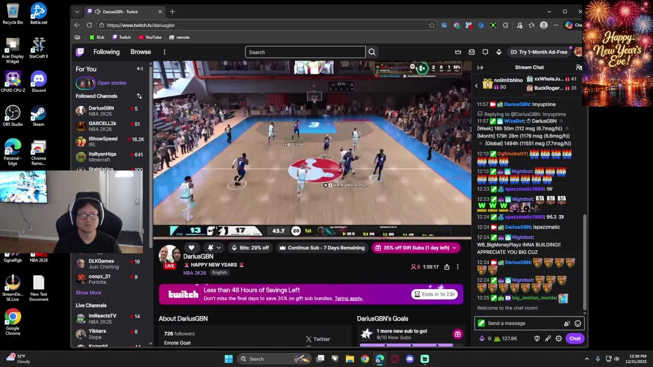This screenshot has height=367, width=653.
Task: Open the YouTube bookmark
Action: point(150,37)
